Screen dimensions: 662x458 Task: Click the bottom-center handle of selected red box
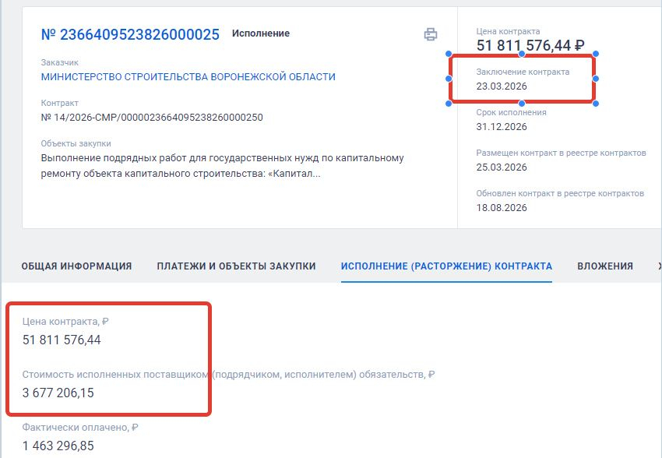[522, 104]
